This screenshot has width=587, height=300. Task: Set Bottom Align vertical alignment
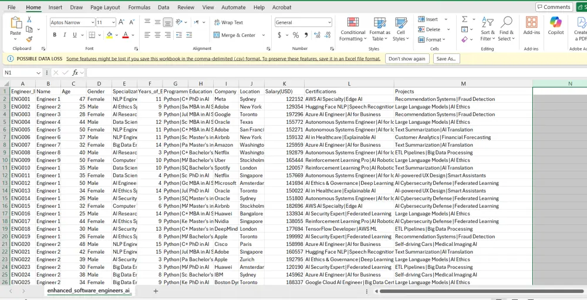click(x=168, y=22)
